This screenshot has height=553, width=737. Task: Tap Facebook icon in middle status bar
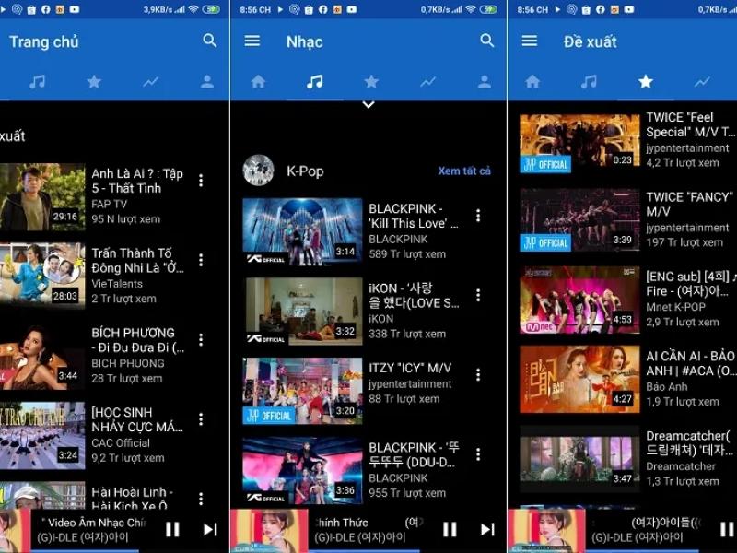[323, 9]
